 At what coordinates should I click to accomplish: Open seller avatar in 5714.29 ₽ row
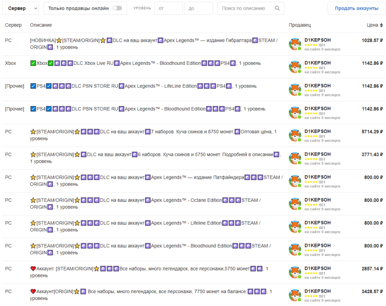pyautogui.click(x=295, y=136)
